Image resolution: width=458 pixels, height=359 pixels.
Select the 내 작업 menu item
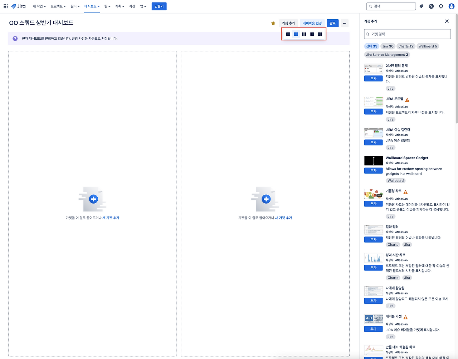(x=39, y=6)
